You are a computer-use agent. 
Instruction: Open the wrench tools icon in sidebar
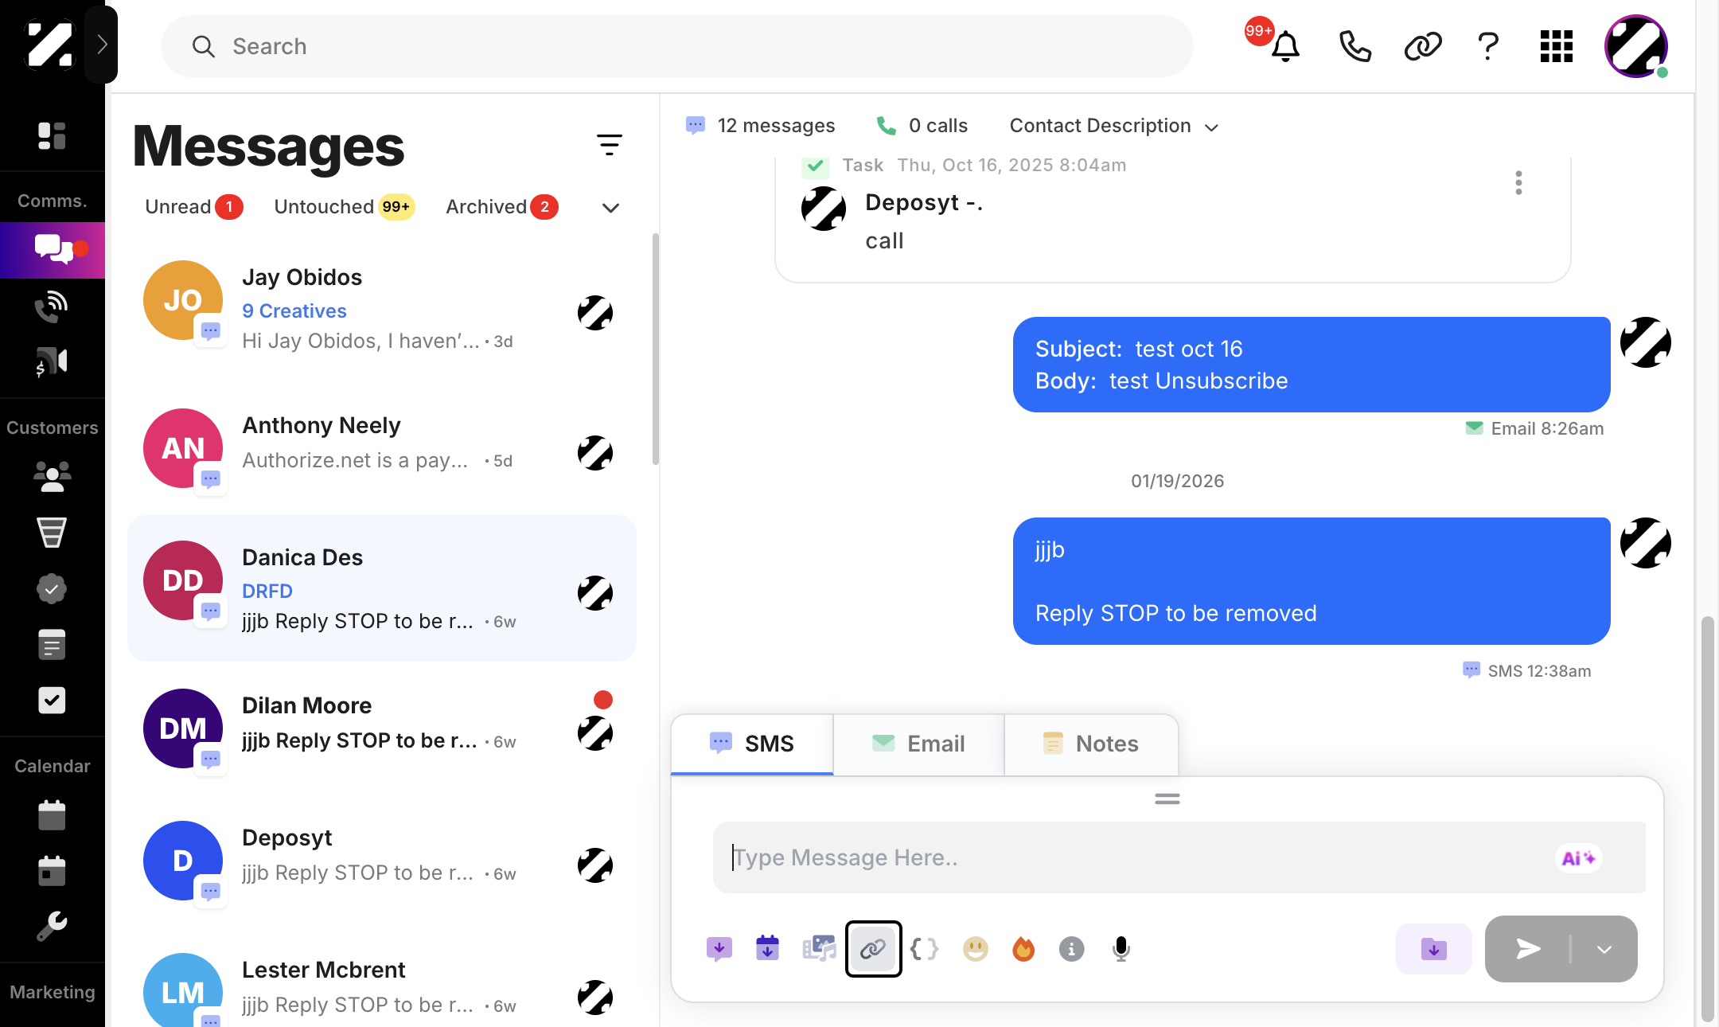52,927
